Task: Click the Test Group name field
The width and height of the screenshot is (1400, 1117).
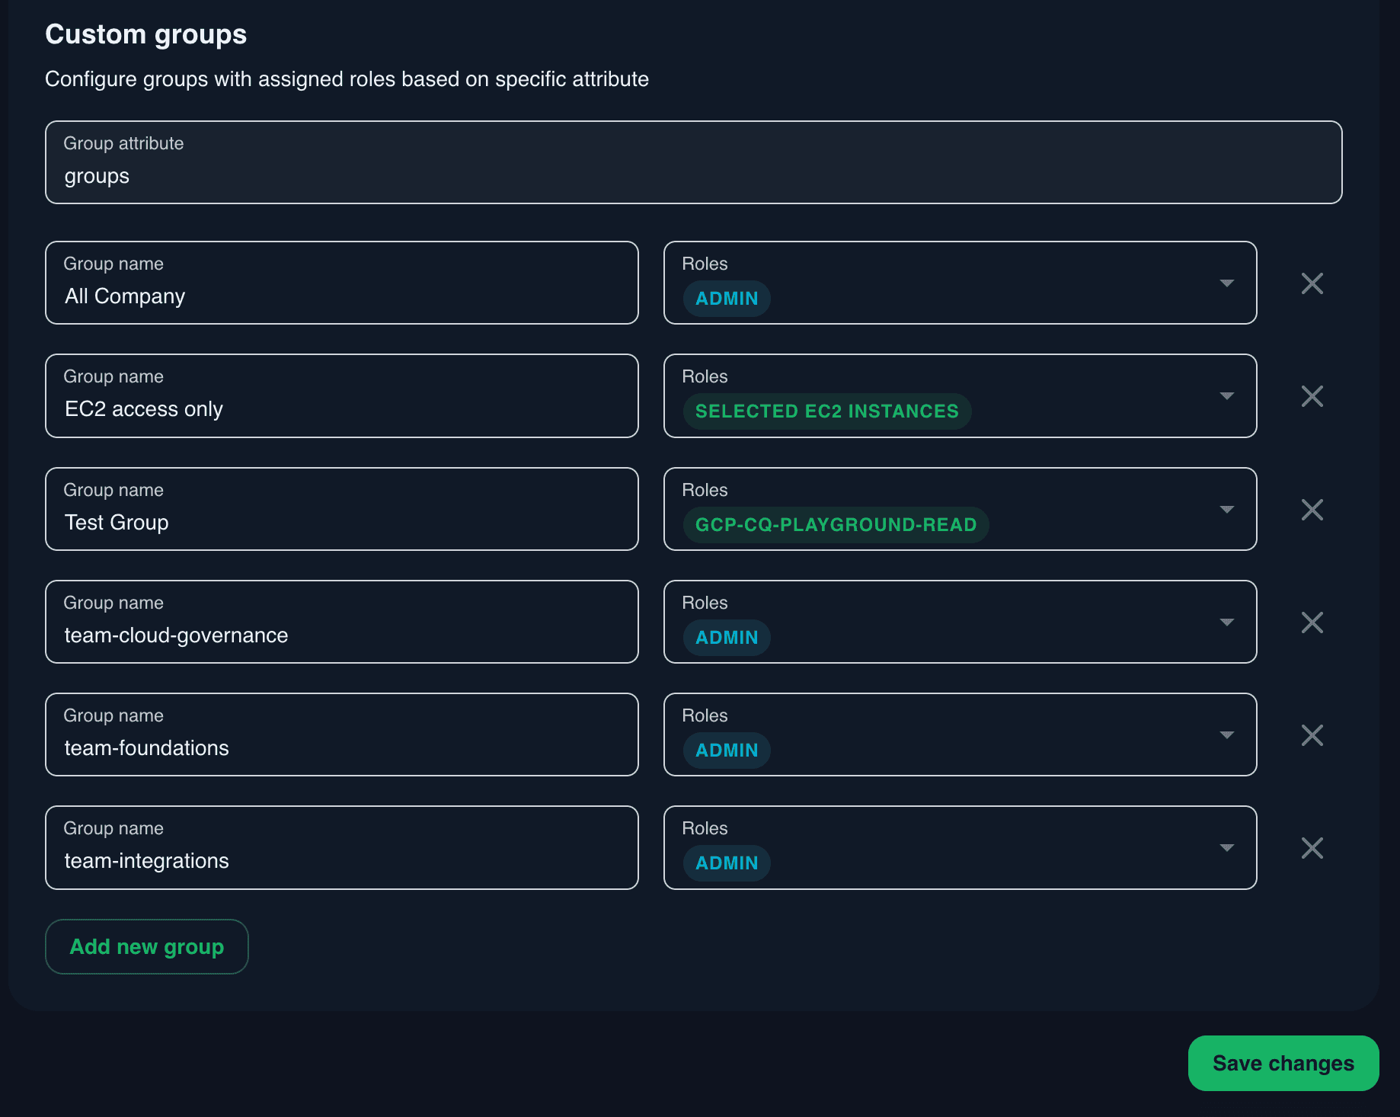Action: [341, 522]
